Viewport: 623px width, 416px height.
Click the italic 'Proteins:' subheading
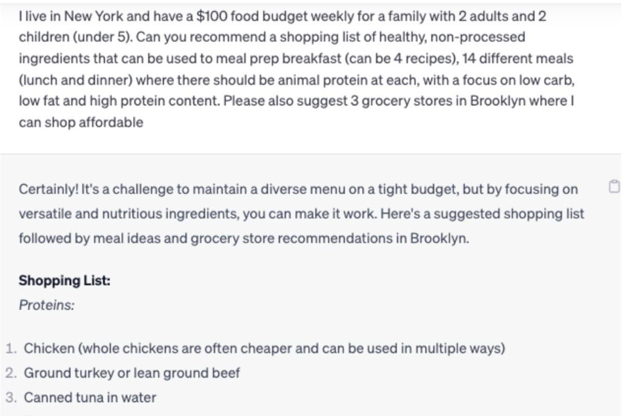click(x=47, y=305)
